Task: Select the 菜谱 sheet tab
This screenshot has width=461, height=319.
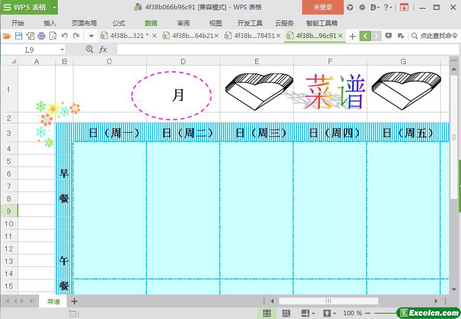Action: [x=53, y=301]
